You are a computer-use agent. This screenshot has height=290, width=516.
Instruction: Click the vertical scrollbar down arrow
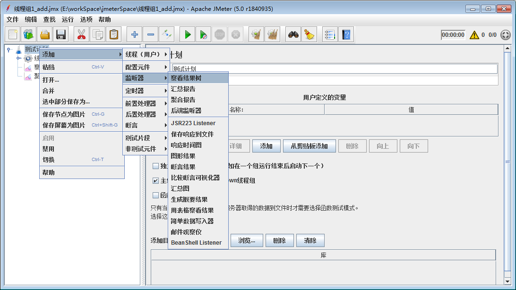coord(507,281)
